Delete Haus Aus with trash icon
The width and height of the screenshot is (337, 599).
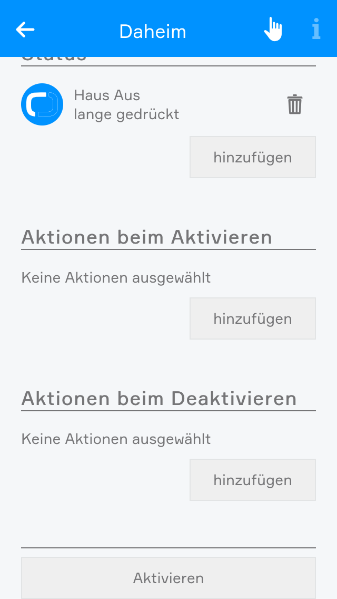[295, 104]
